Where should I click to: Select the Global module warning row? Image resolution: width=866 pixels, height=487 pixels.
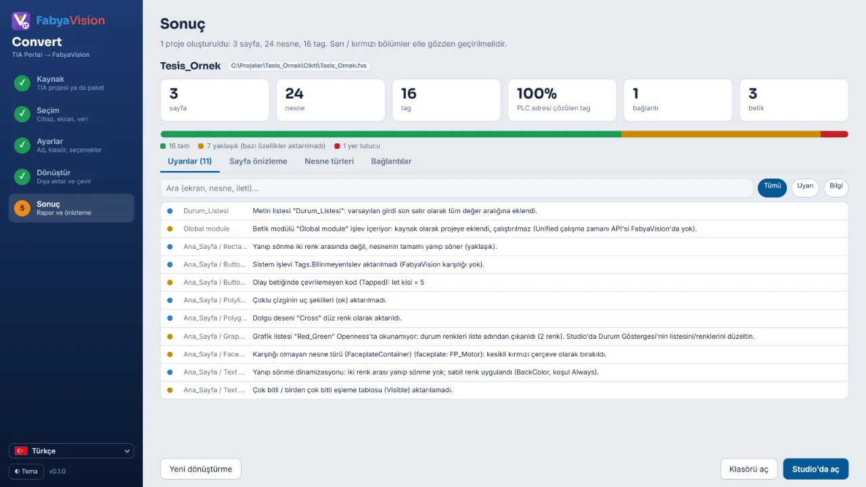click(x=504, y=229)
